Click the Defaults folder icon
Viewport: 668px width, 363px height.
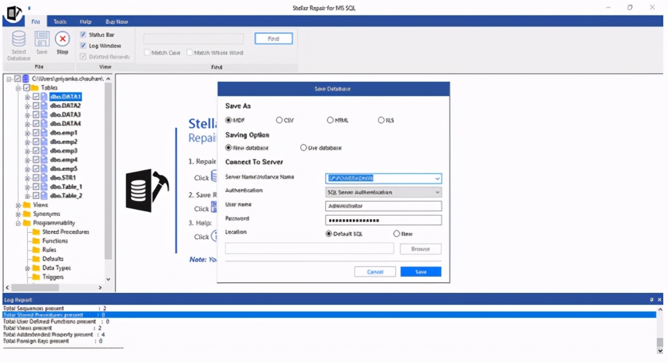36,259
